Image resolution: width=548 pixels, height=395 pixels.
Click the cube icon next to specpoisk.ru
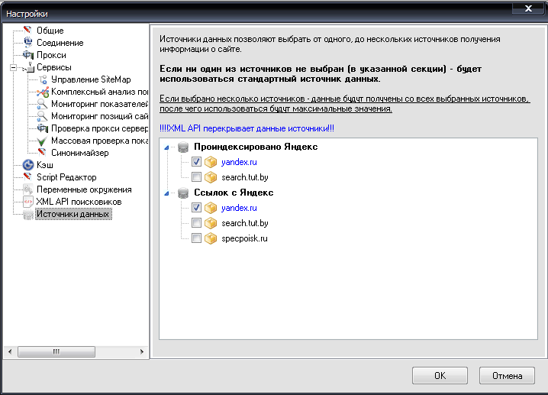click(x=211, y=238)
